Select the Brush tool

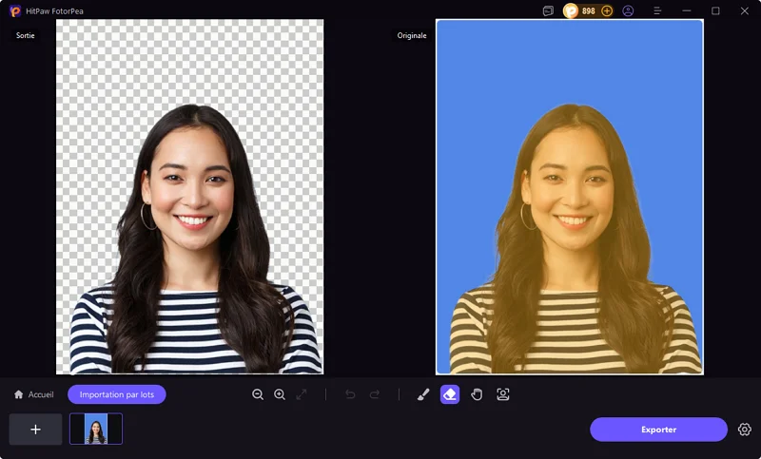[424, 394]
